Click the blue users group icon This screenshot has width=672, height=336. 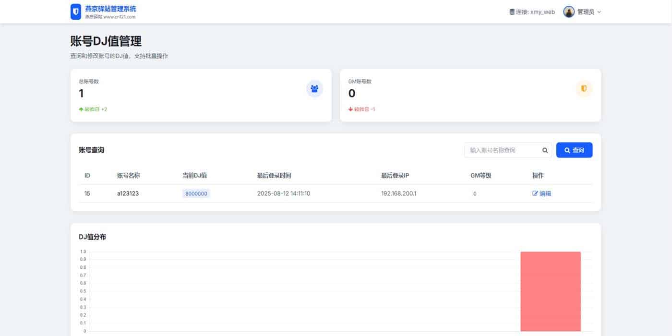[x=314, y=89]
